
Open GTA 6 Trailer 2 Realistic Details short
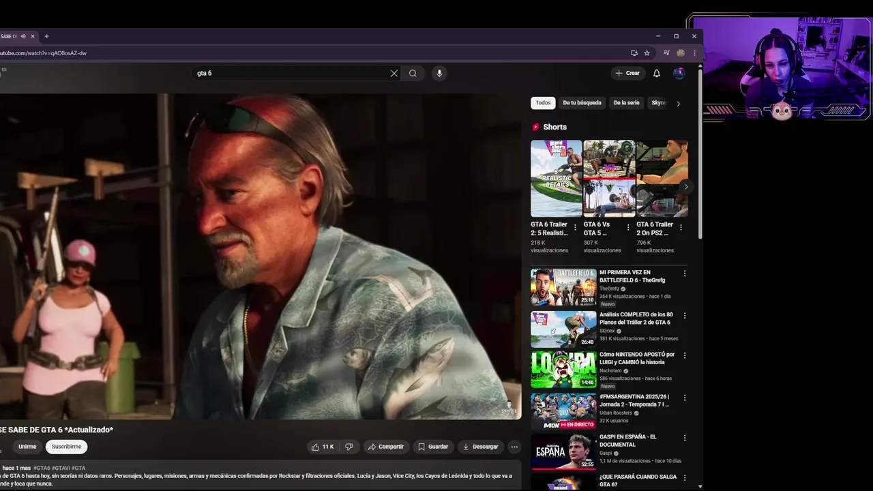tap(557, 179)
